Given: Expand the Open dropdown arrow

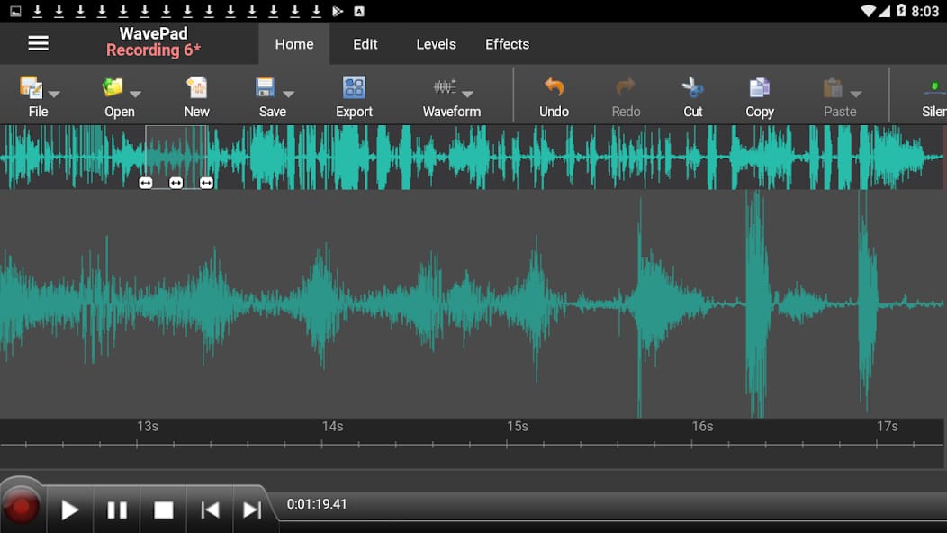Looking at the screenshot, I should [135, 94].
